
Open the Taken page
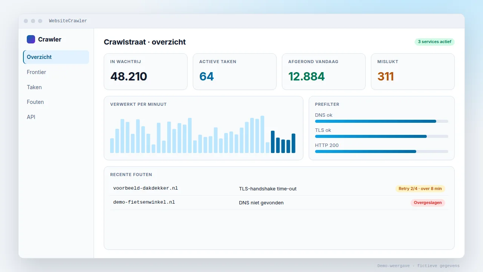tap(56, 87)
